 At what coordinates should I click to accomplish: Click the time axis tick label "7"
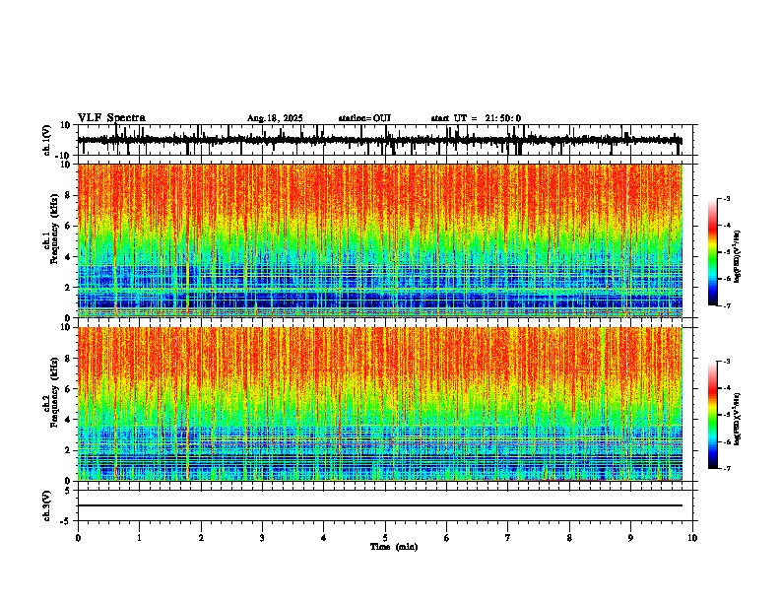point(508,538)
